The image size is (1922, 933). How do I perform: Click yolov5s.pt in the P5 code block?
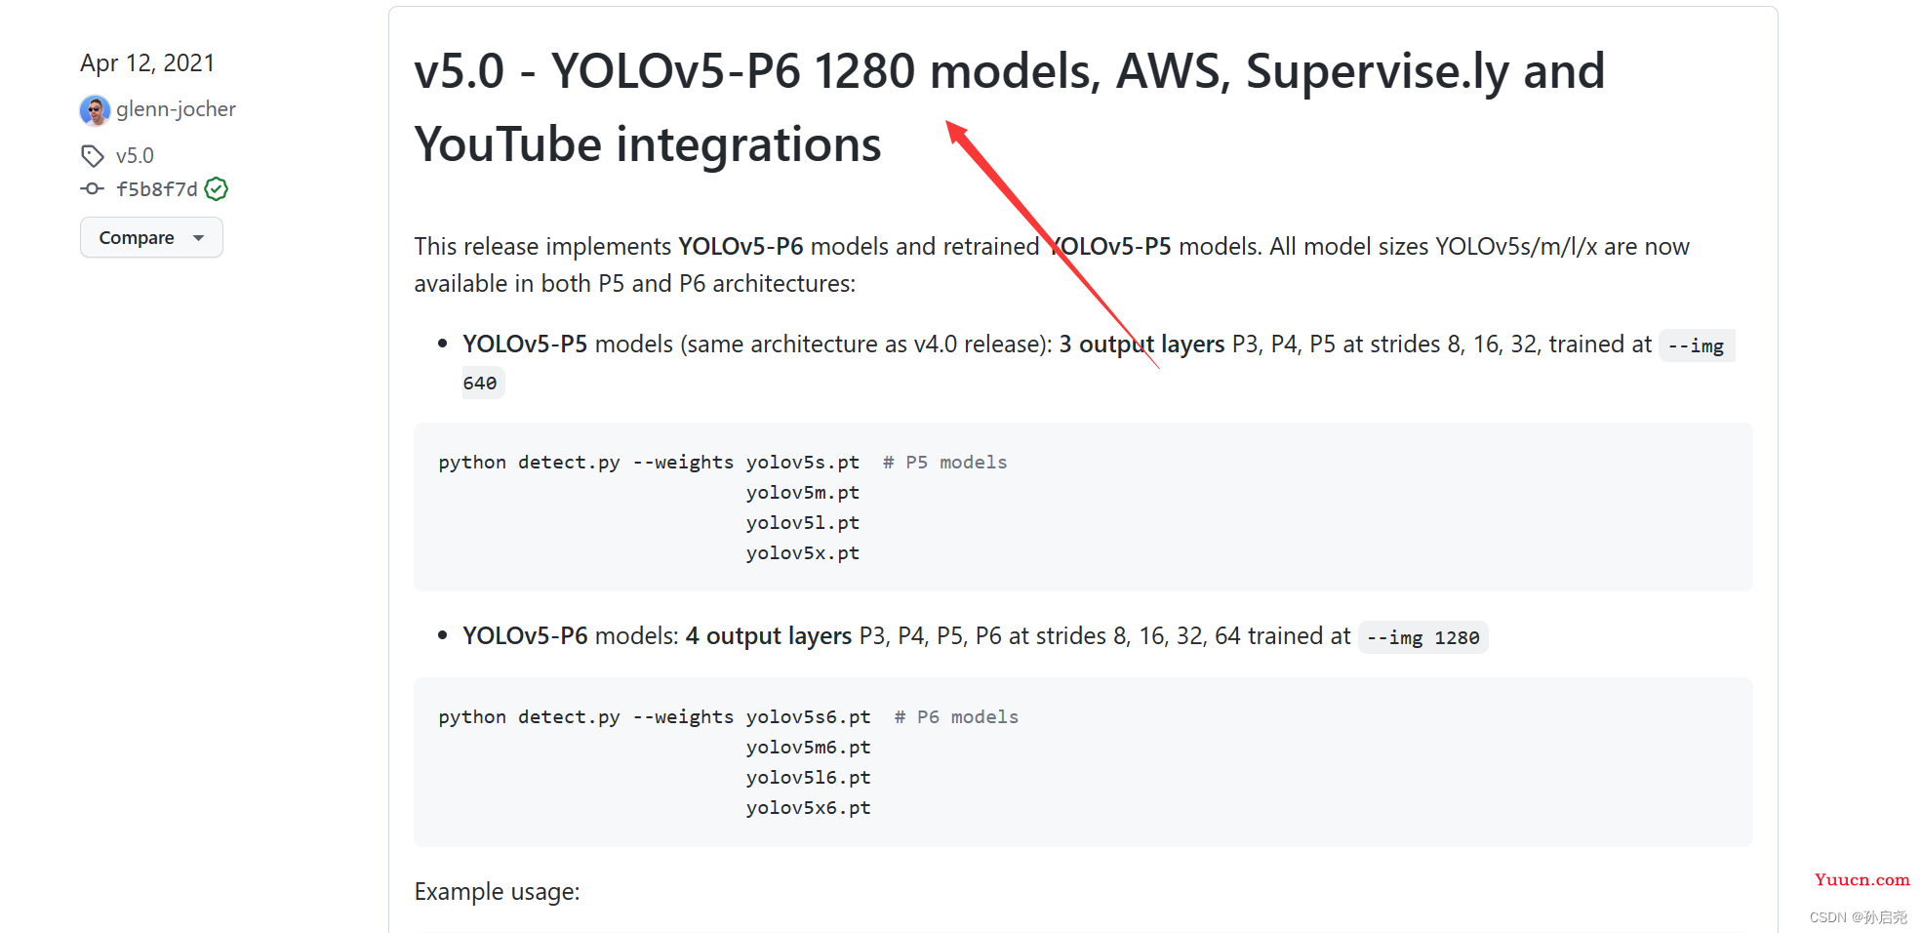802,463
